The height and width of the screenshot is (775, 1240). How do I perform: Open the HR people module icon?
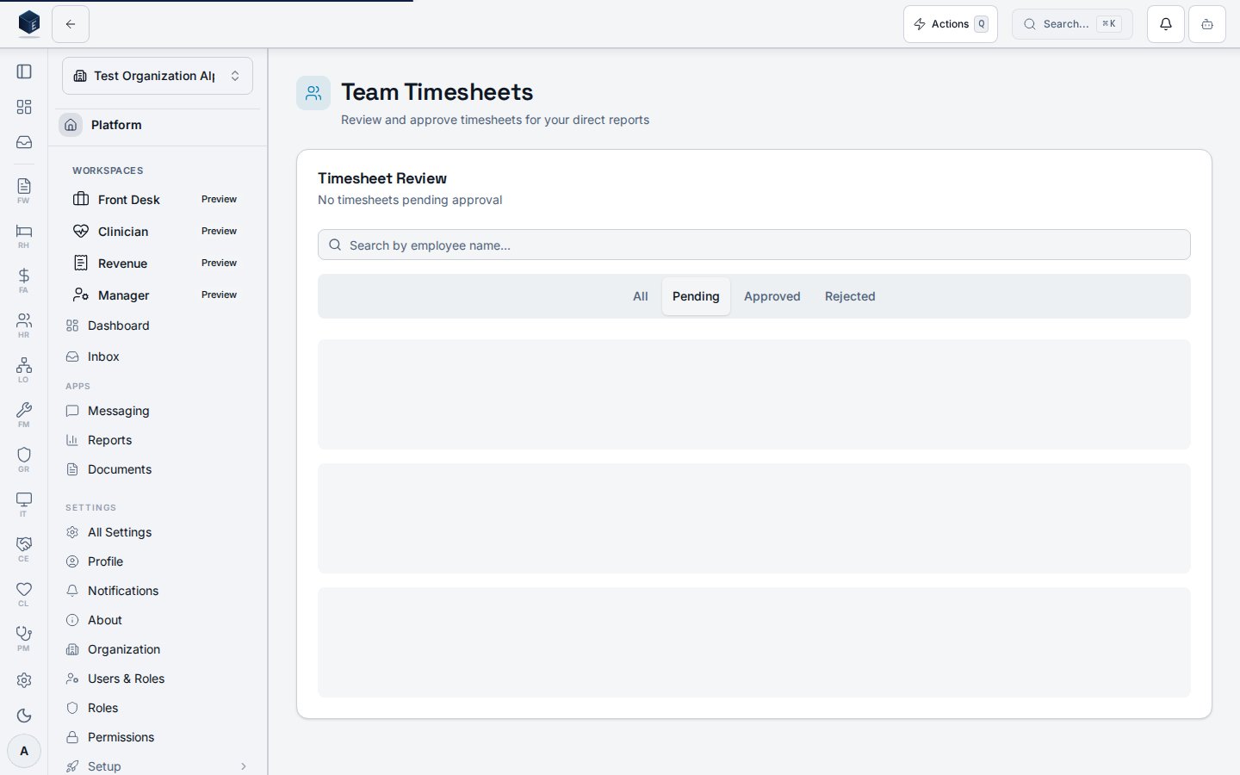(24, 325)
